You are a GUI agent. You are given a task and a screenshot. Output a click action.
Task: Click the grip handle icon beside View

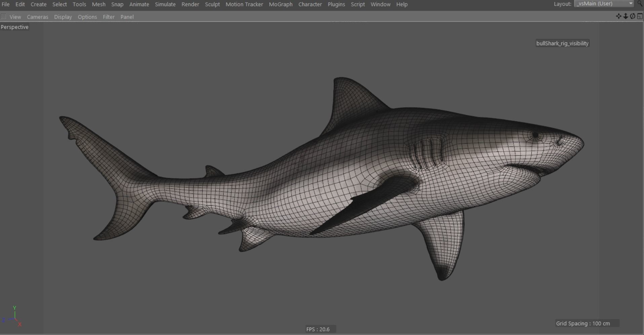pos(3,16)
